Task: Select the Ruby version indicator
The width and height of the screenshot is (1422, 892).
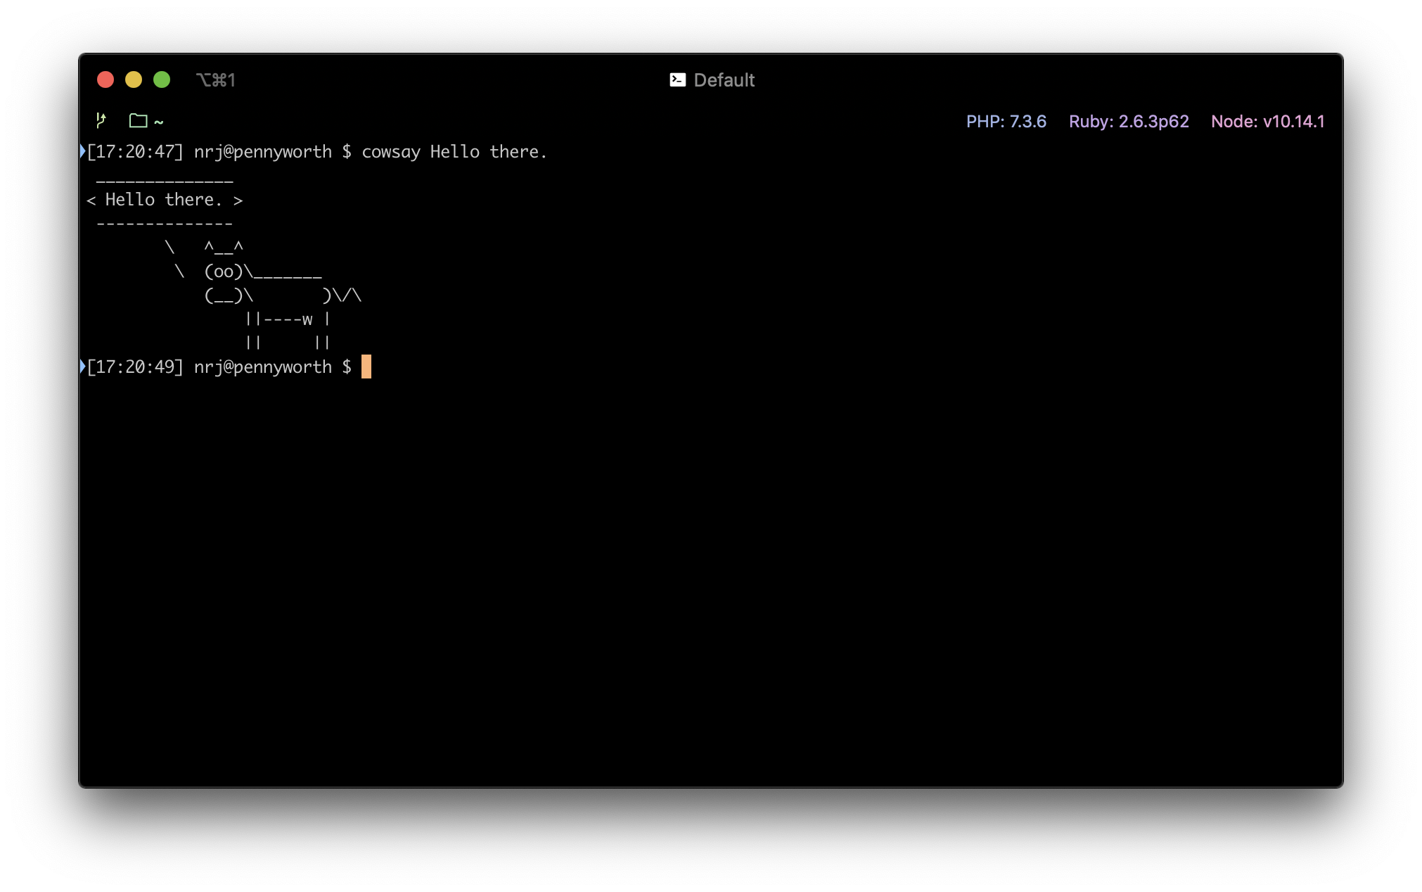Action: pyautogui.click(x=1127, y=121)
